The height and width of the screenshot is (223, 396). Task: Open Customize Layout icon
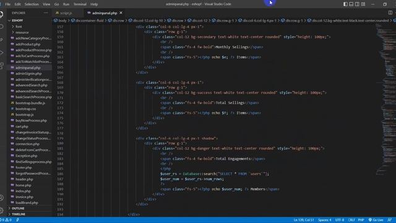(x=363, y=4)
